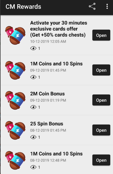The width and height of the screenshot is (113, 174).
Task: Open 1M Coins reward from 09-12-2019
Action: click(101, 70)
